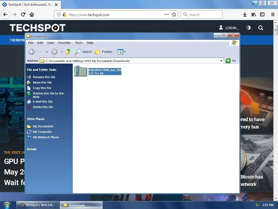Open Back button history dropdown arrow
The width and height of the screenshot is (278, 209).
pyautogui.click(x=47, y=52)
